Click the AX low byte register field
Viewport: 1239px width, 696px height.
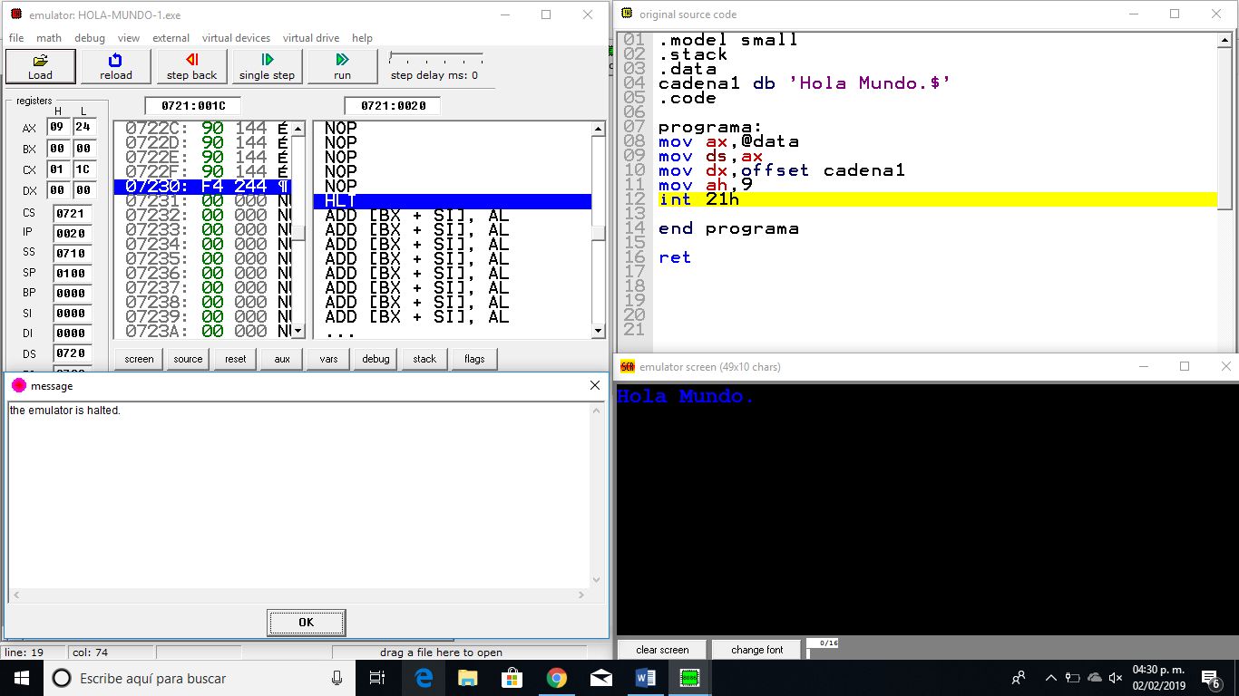tap(84, 128)
